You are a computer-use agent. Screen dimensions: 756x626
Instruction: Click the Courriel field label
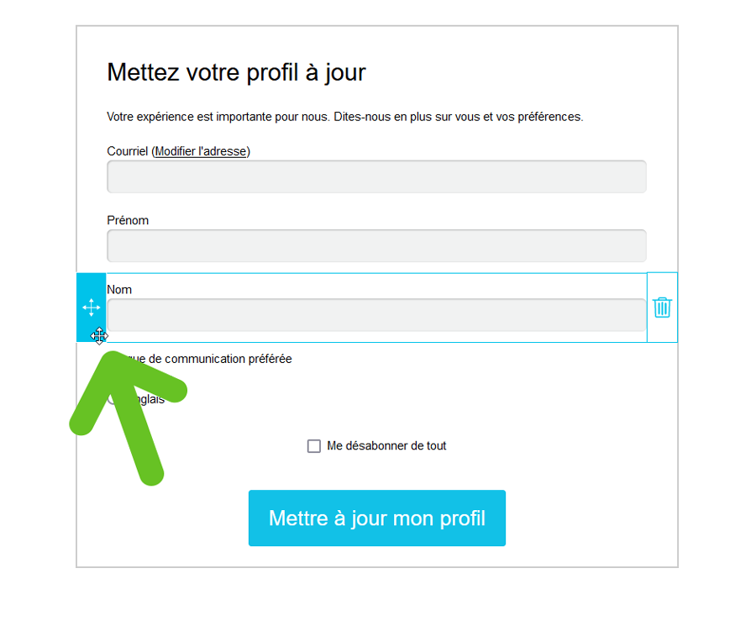127,151
